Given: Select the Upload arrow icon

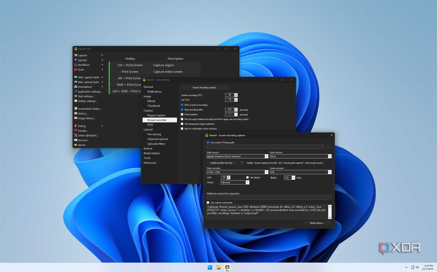Looking at the screenshot, I should [x=76, y=60].
